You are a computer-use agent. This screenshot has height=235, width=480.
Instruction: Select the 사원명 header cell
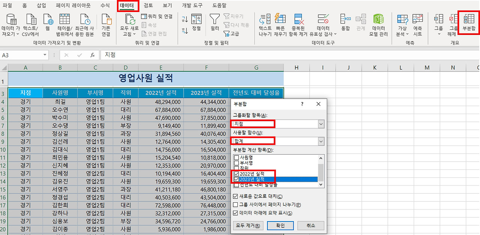point(60,93)
